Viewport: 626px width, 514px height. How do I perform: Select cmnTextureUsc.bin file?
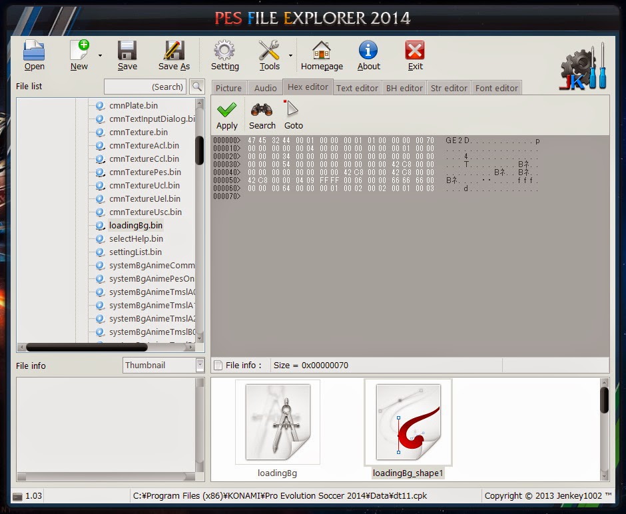(145, 212)
